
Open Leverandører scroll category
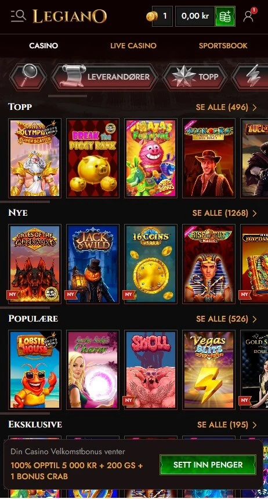[x=105, y=77]
